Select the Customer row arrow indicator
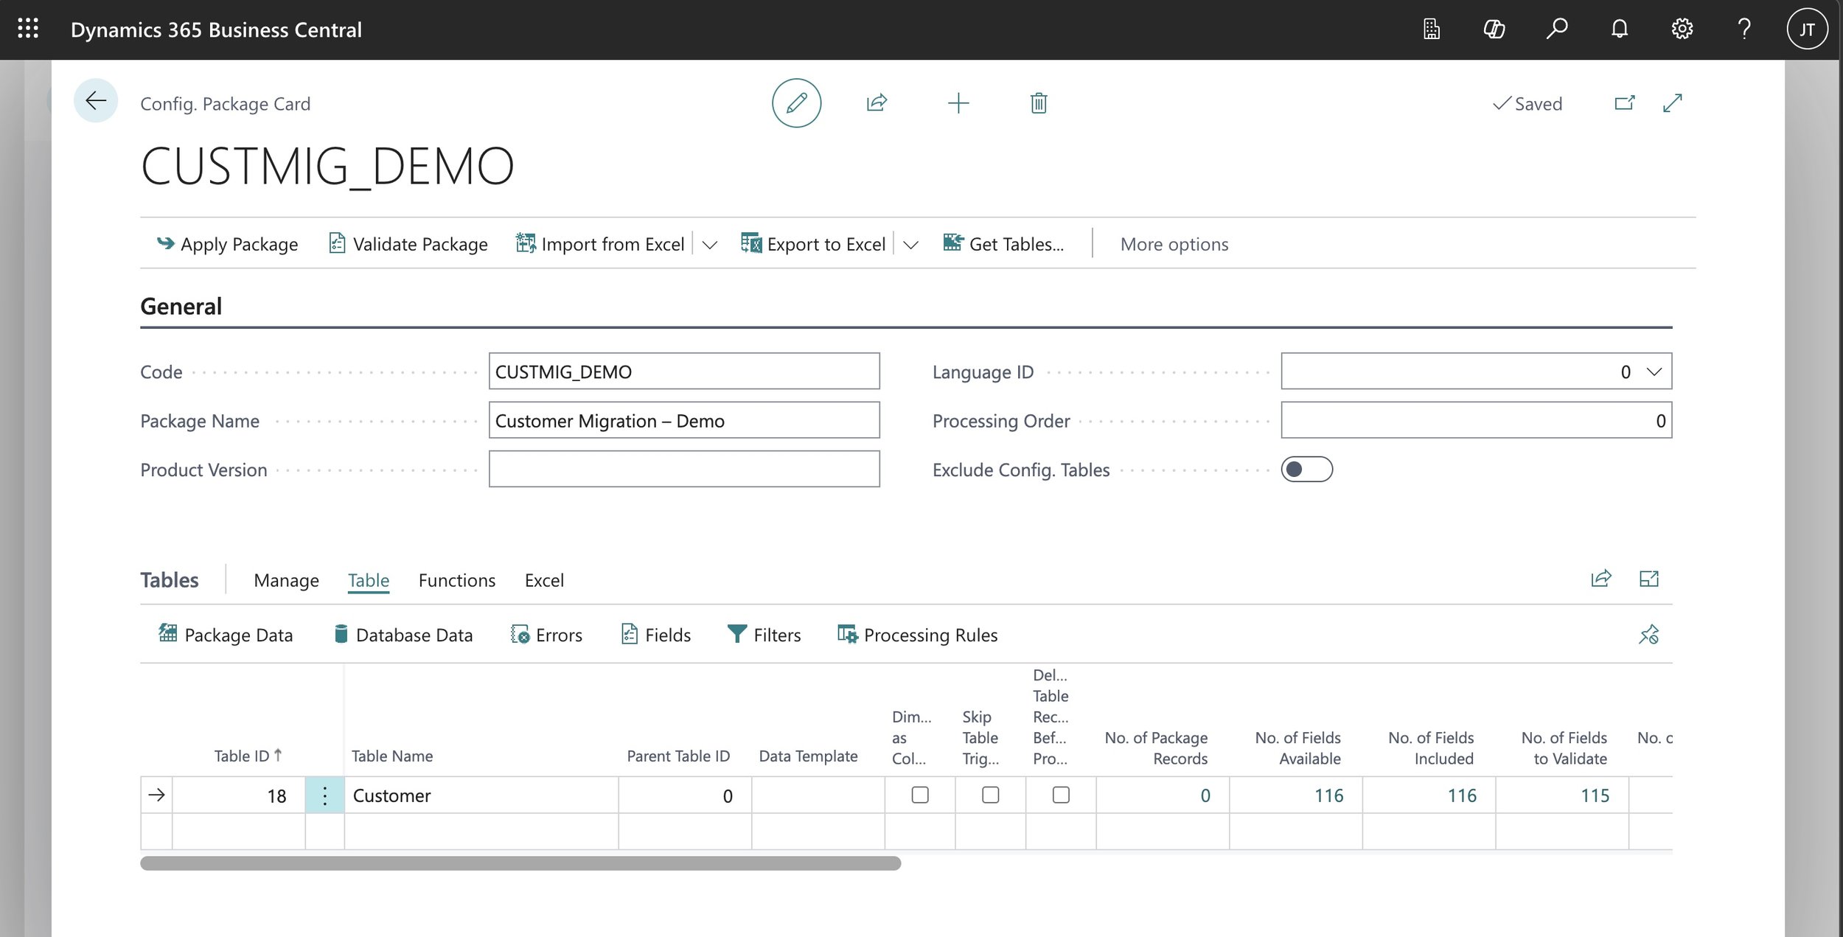Viewport: 1843px width, 937px height. (156, 795)
